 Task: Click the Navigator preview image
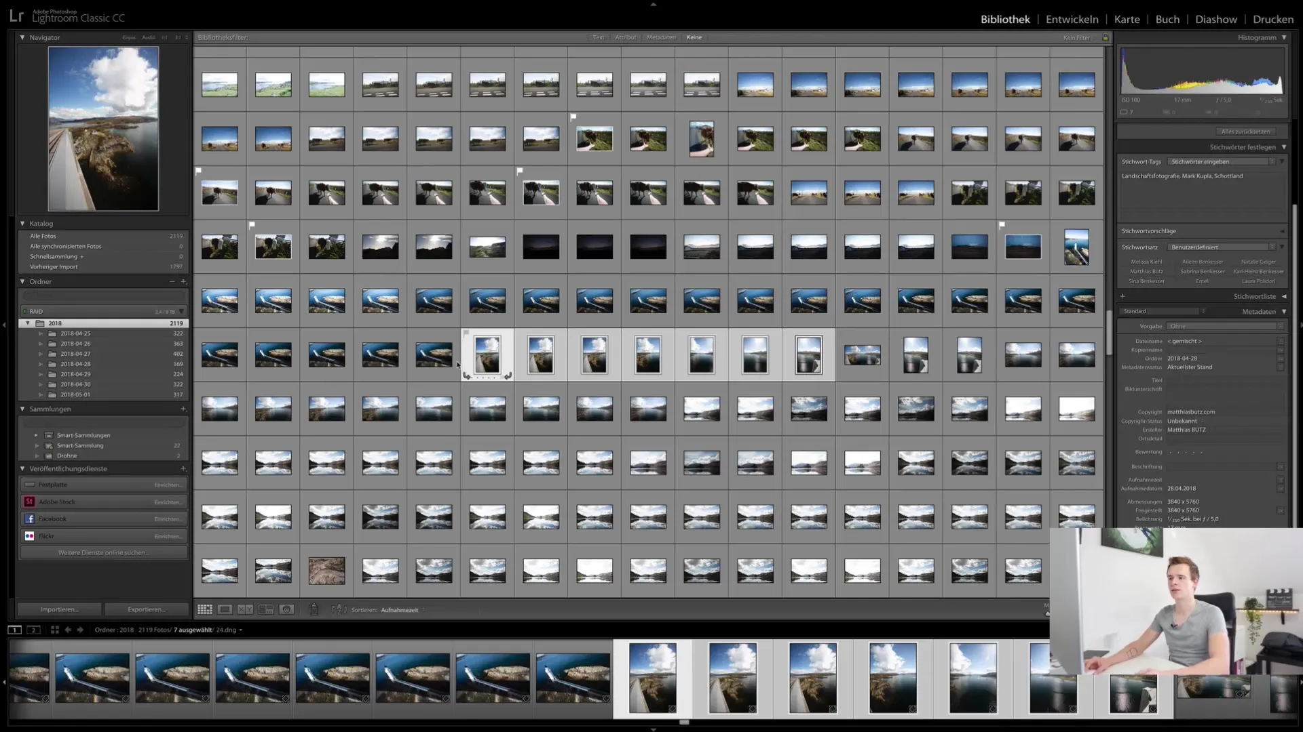[x=103, y=129]
